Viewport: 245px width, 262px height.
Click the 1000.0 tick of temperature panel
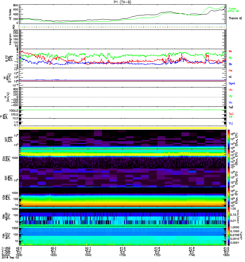tap(14, 111)
